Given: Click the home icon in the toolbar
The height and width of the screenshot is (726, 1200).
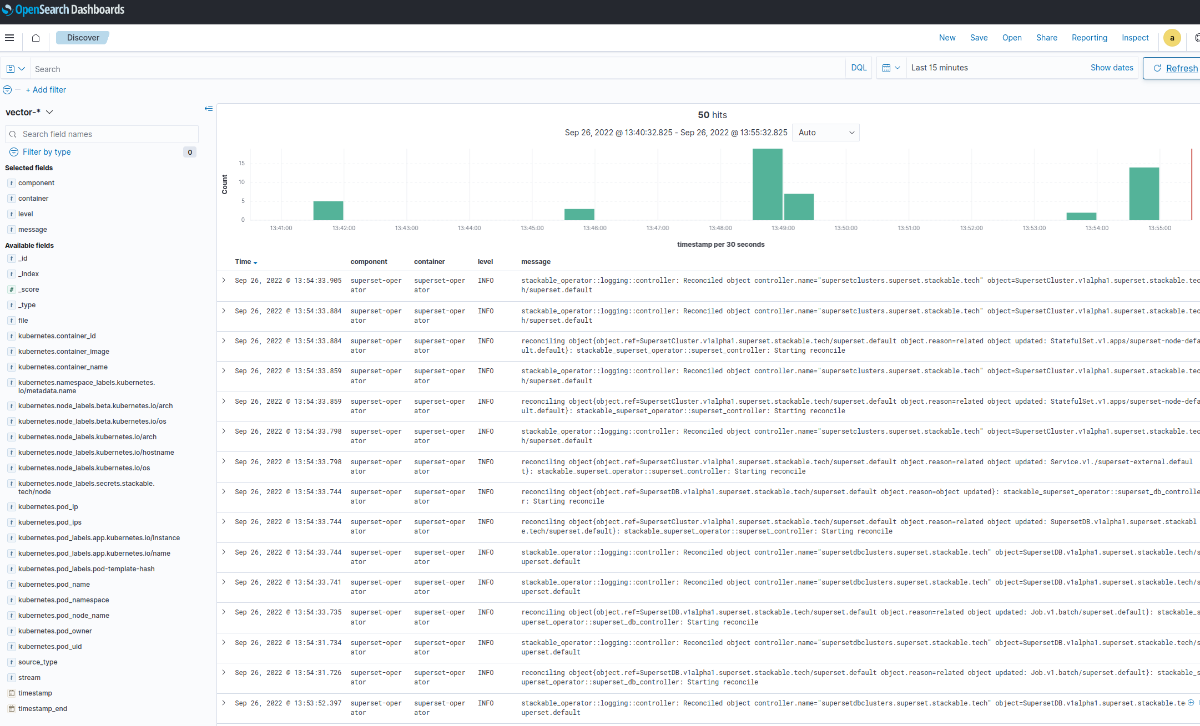Looking at the screenshot, I should [36, 37].
